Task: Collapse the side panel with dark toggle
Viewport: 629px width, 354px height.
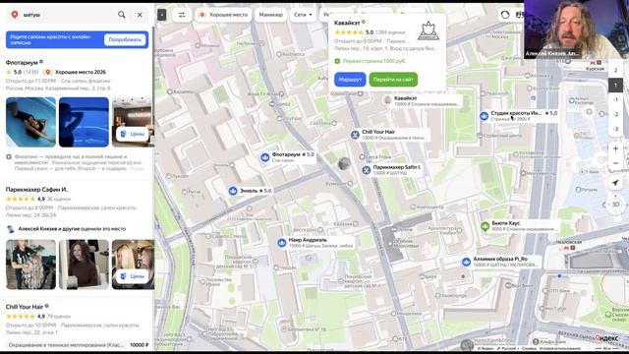Action: point(161,15)
